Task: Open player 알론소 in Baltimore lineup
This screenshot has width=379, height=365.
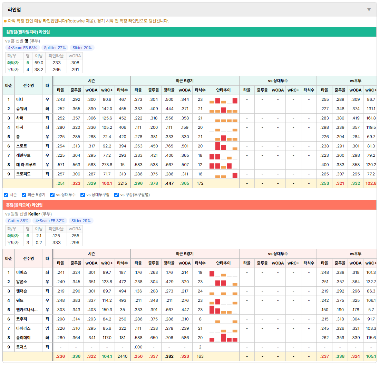Action: (21, 282)
